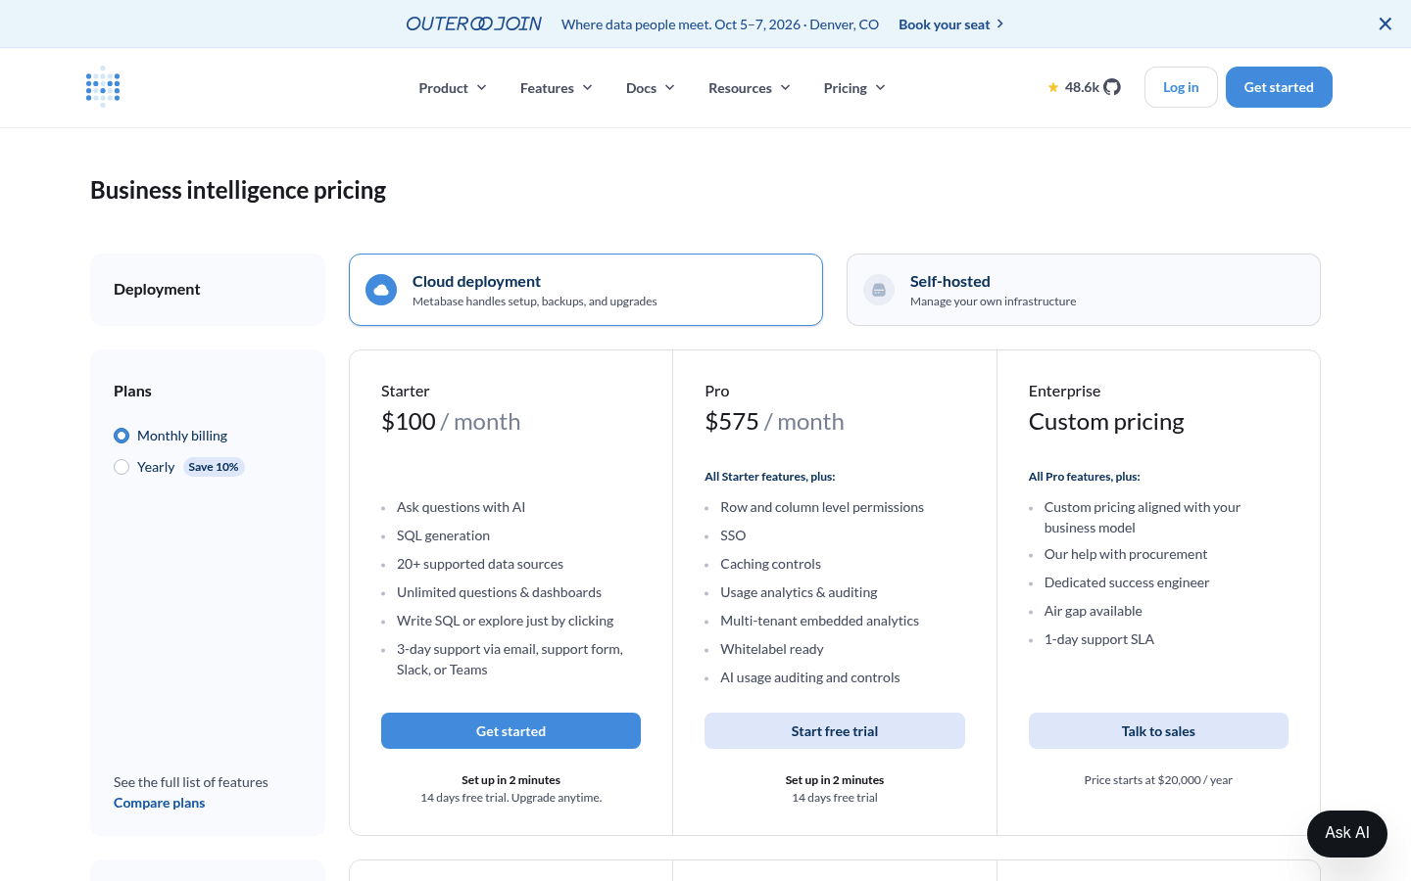Viewport: 1411px width, 881px height.
Task: Click the Log in button
Action: (1181, 87)
